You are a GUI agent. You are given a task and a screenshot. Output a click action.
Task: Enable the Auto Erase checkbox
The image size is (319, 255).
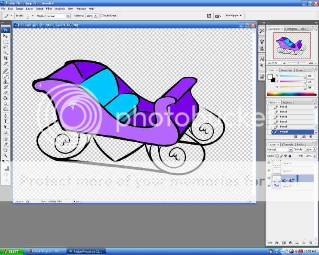point(102,16)
